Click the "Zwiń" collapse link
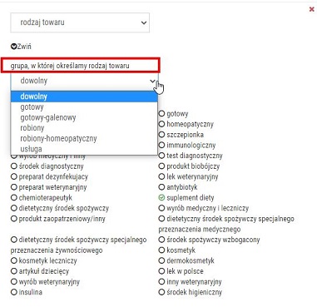The height and width of the screenshot is (307, 317). click(24, 47)
